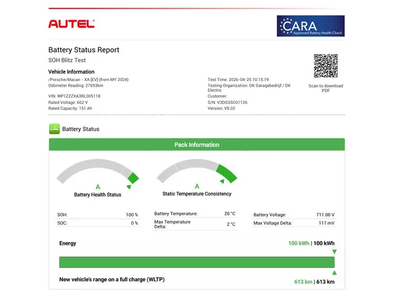
Task: Click the CARA Approved Battery Health Check badge
Action: (310, 26)
